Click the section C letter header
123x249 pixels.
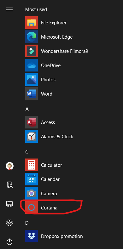(27, 152)
